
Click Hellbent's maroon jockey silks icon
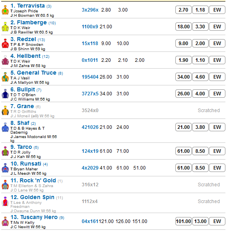[x=5, y=60]
